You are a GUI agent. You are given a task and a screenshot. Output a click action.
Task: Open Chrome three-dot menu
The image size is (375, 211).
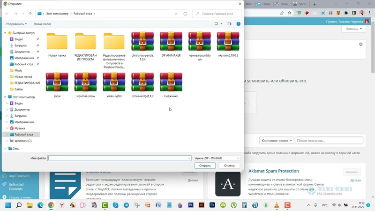click(370, 13)
